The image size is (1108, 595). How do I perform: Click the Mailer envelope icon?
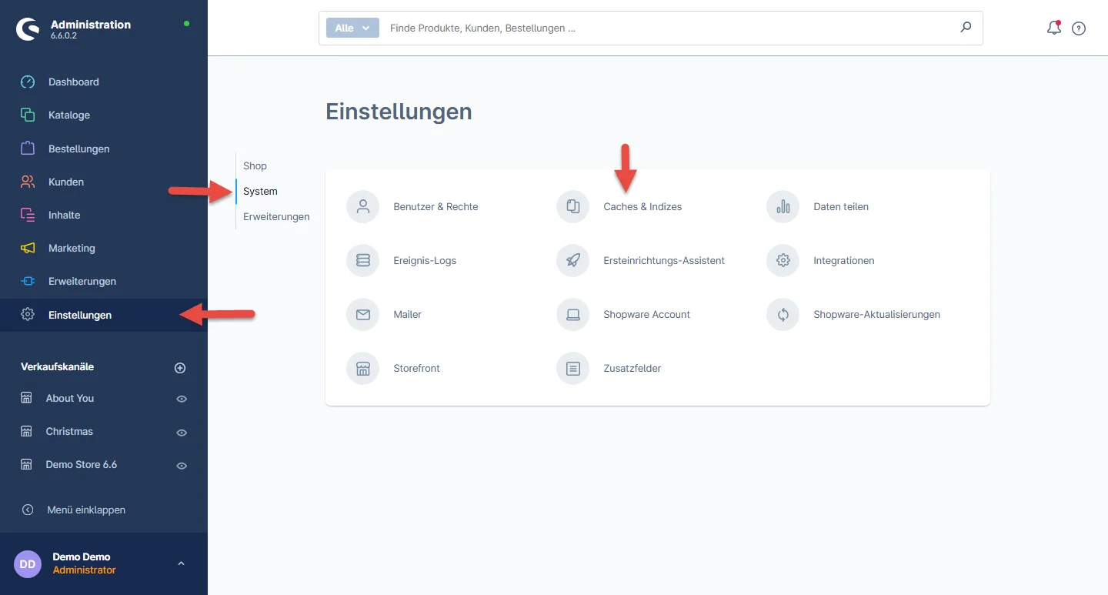(362, 315)
